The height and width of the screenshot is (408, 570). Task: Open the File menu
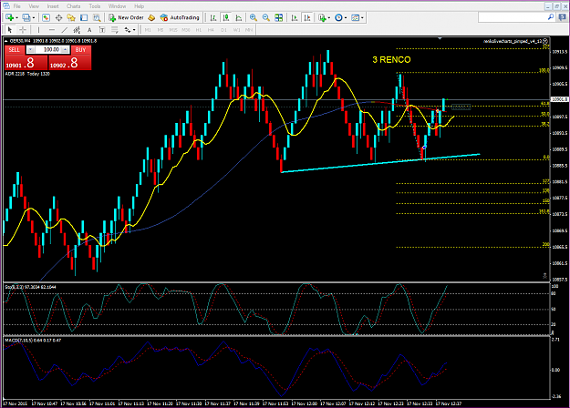point(17,6)
